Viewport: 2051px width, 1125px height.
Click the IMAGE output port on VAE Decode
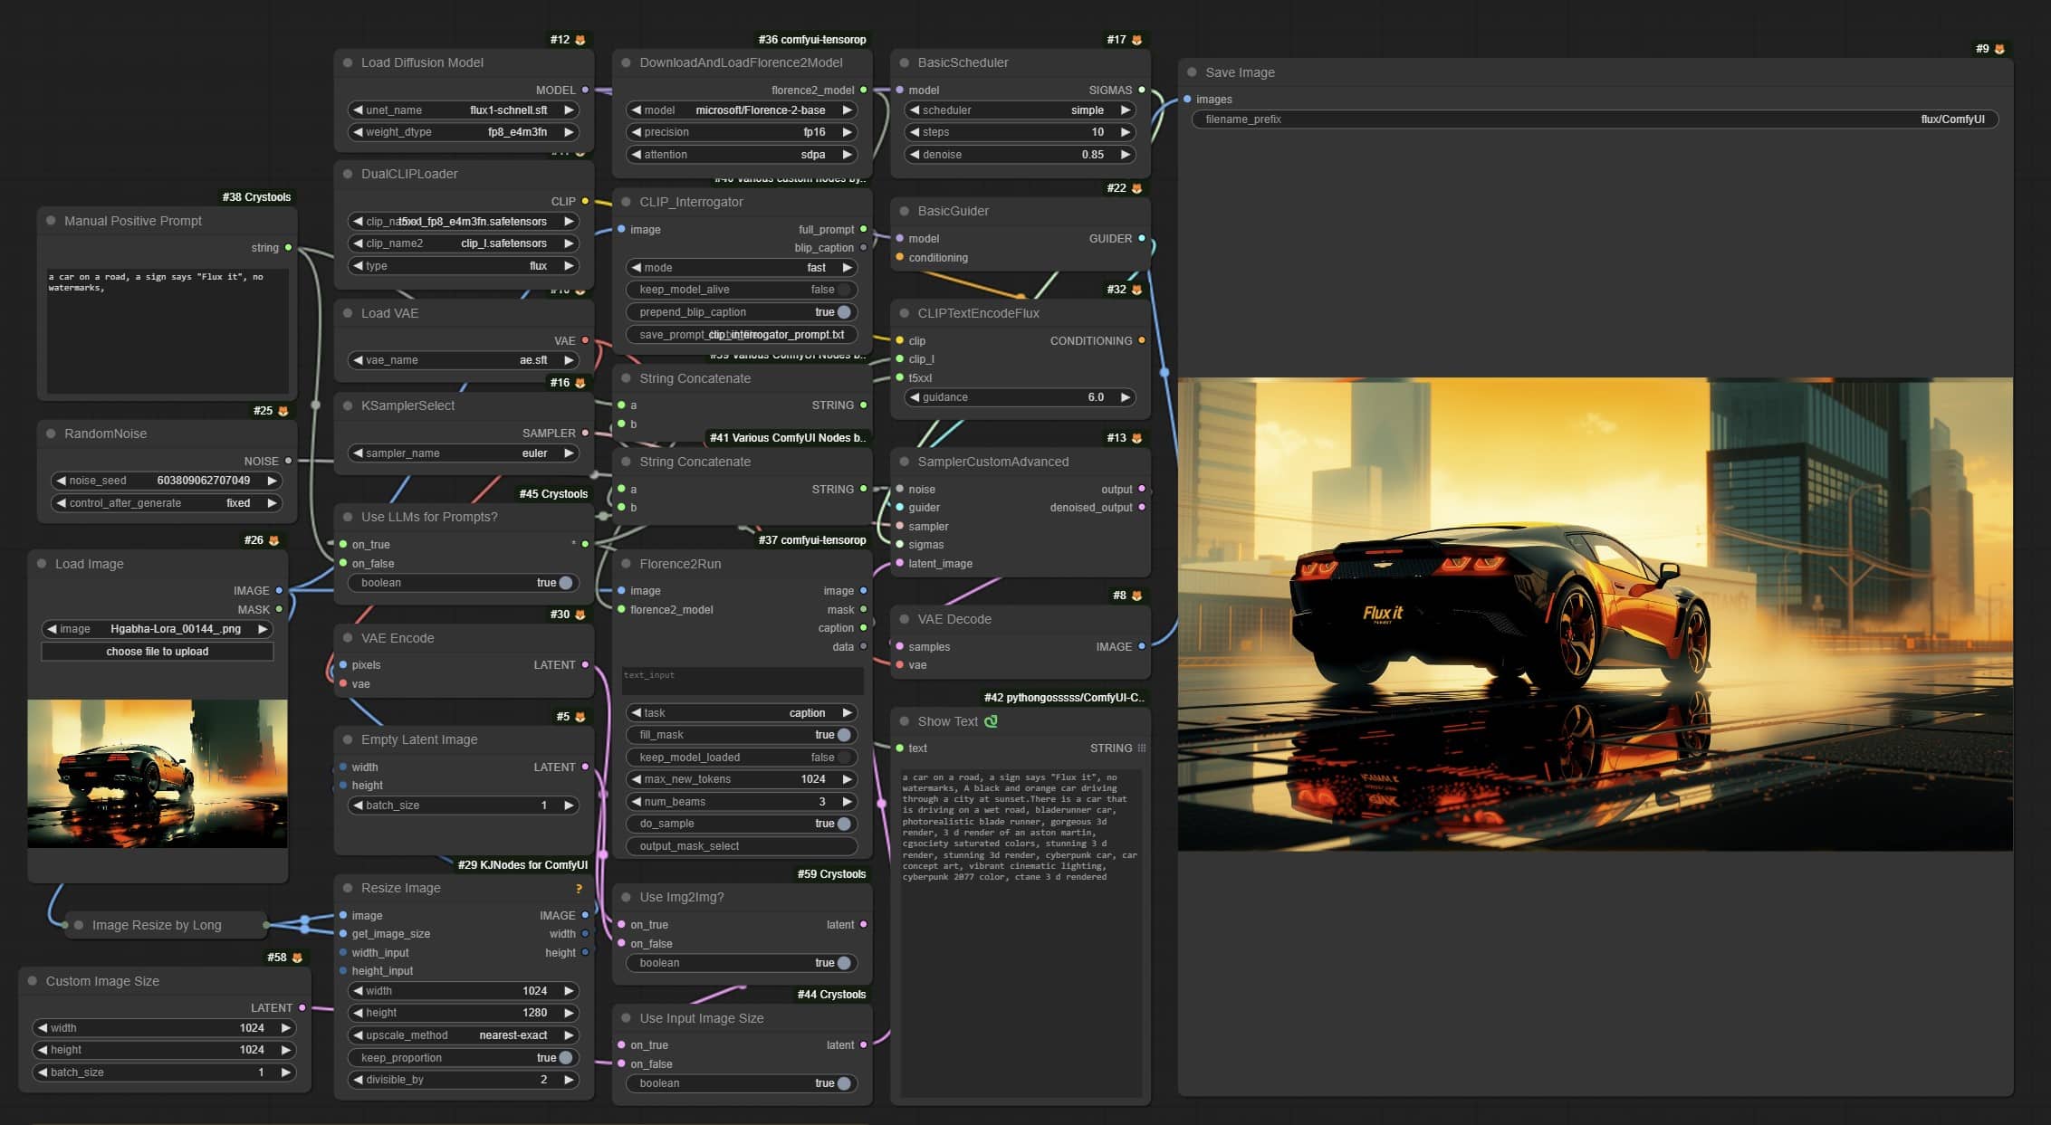(1141, 646)
